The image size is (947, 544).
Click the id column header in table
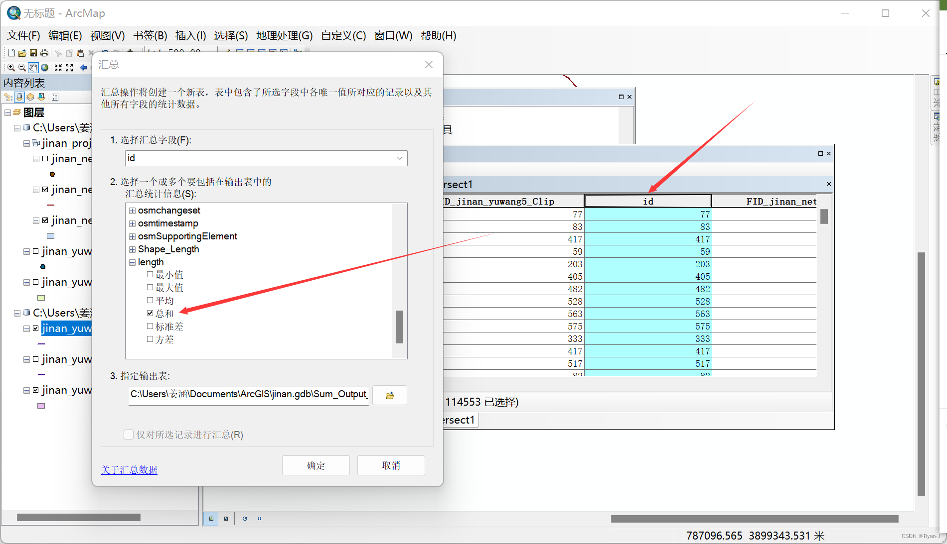point(648,201)
